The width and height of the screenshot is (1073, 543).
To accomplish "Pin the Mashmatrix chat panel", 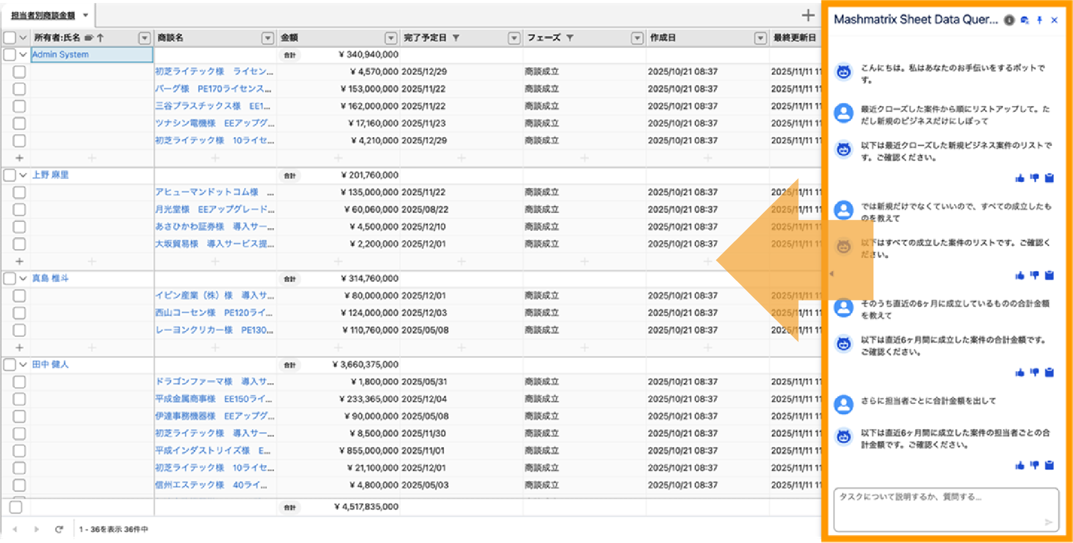I will [1039, 20].
